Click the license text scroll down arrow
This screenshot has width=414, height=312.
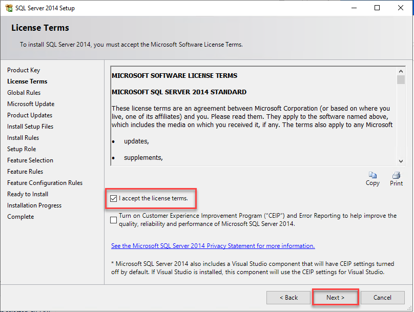point(401,161)
